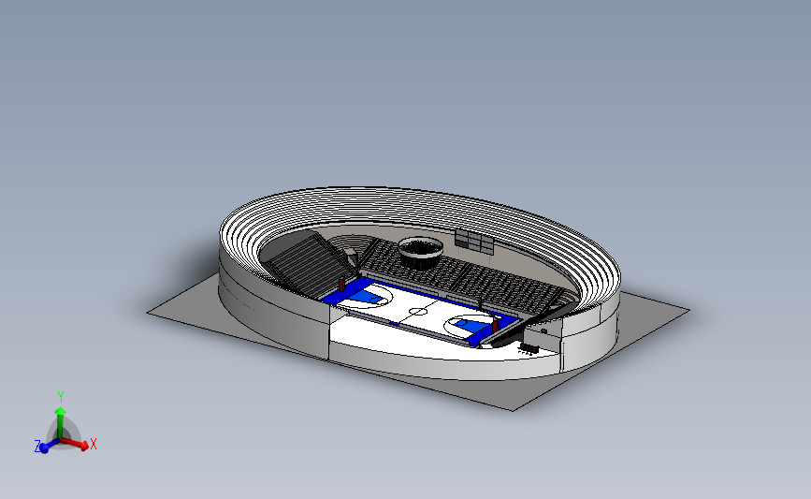Click the red X axis of the orientation triad
The image size is (811, 499).
(75, 443)
